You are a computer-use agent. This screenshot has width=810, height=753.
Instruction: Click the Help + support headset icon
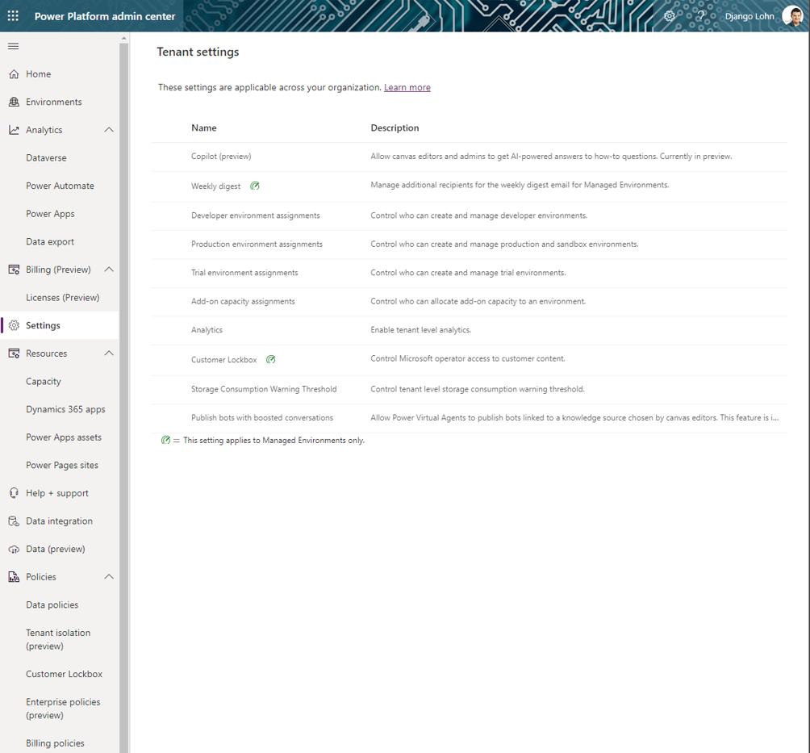14,493
